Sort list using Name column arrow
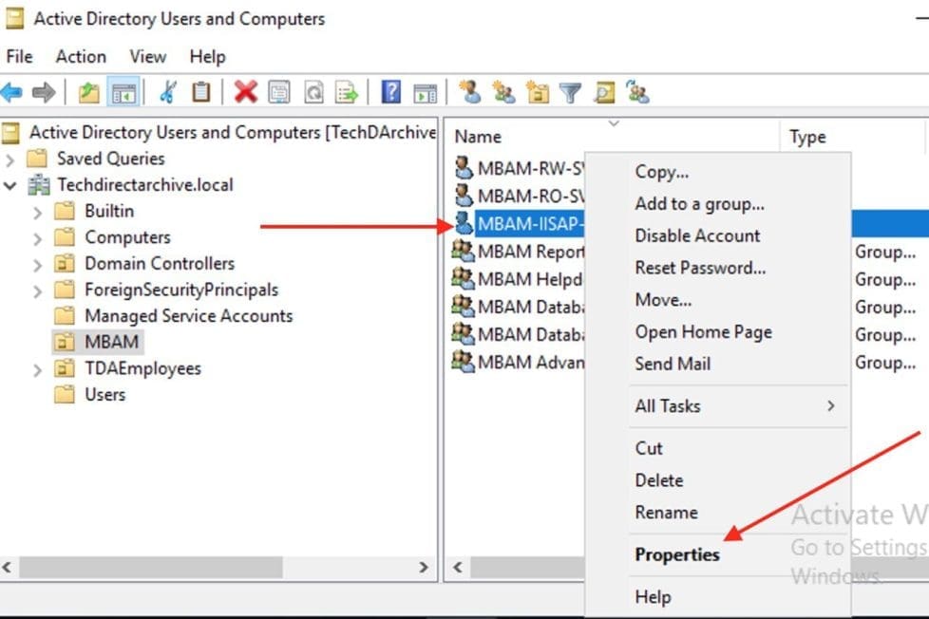929x619 pixels. tap(613, 124)
